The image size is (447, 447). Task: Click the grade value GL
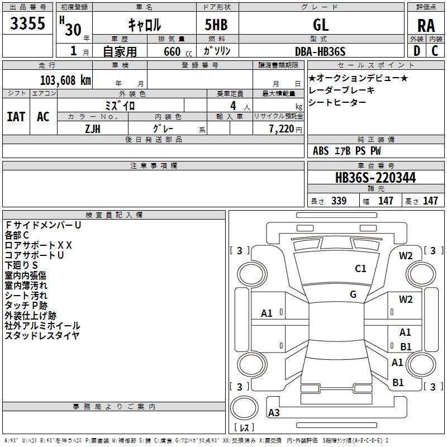(x=321, y=25)
